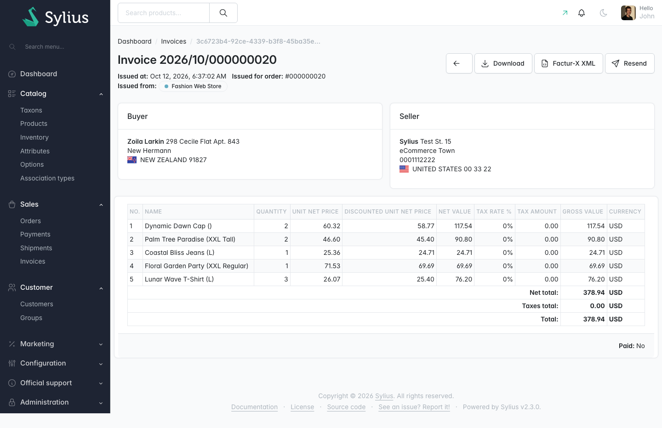
Task: Open the Documentation footer link
Action: [255, 407]
